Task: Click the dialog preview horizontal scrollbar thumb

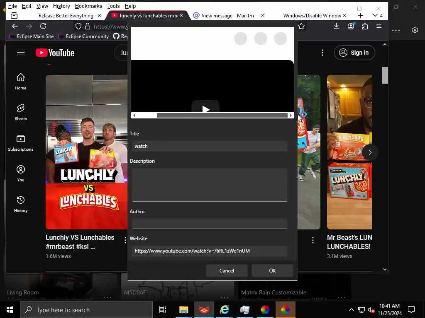Action: [222, 116]
